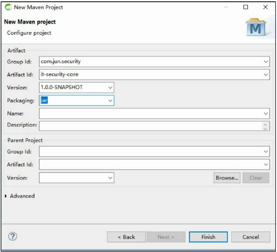Click the "New Maven project" heading text
This screenshot has width=277, height=252.
click(x=30, y=22)
